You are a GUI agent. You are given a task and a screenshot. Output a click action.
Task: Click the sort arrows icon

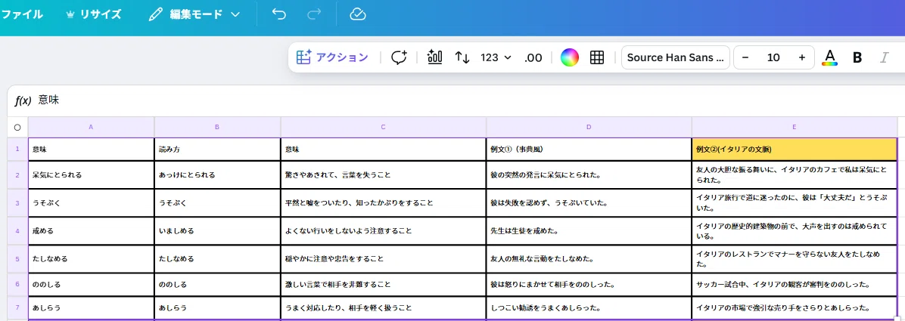[462, 57]
